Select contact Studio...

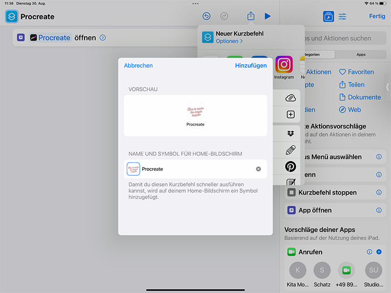[x=373, y=274]
